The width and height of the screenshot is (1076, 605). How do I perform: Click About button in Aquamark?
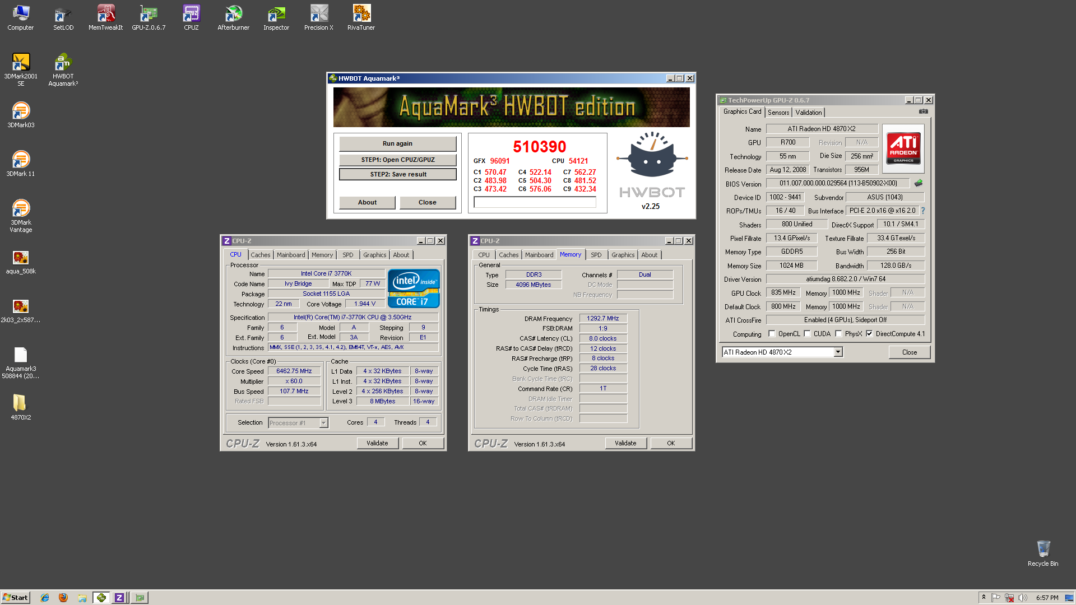pos(367,202)
